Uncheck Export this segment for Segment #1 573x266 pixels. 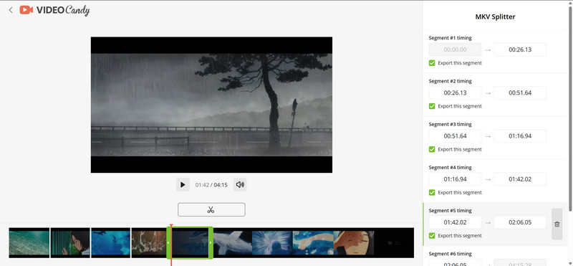[432, 63]
